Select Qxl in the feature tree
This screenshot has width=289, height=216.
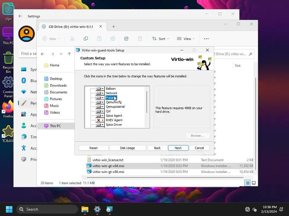(108, 111)
